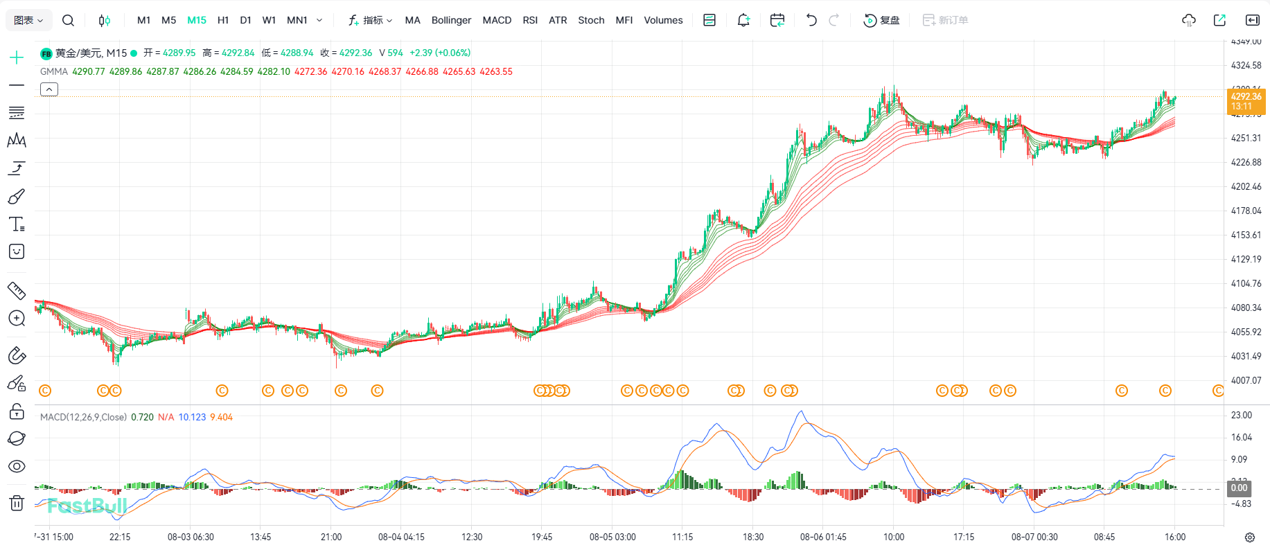
Task: Add the MFI indicator
Action: point(624,20)
